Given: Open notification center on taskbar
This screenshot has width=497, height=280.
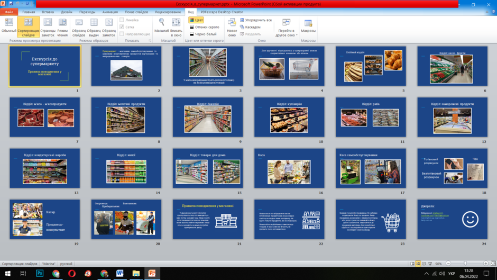Looking at the screenshot, I should pos(486,273).
